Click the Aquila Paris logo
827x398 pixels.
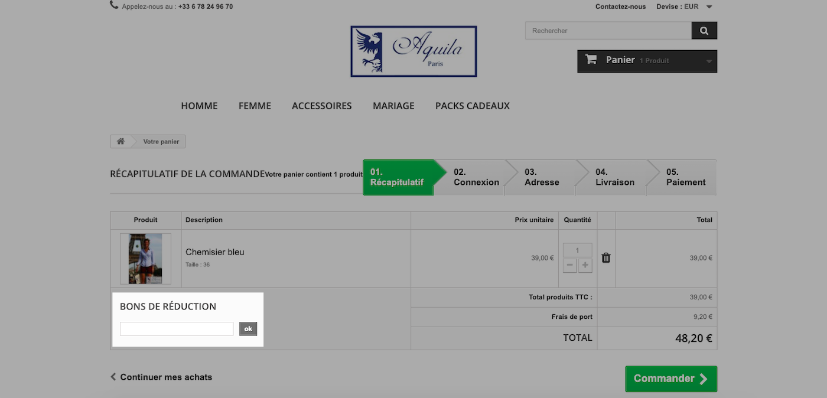(x=413, y=51)
